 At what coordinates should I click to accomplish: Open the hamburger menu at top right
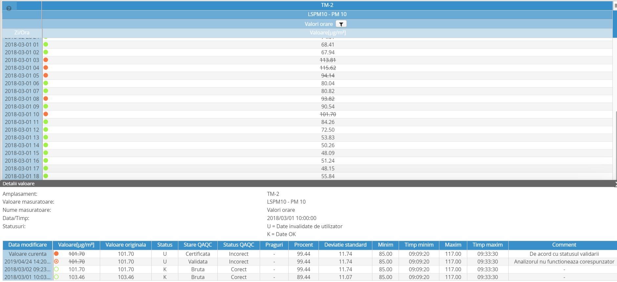click(x=615, y=6)
